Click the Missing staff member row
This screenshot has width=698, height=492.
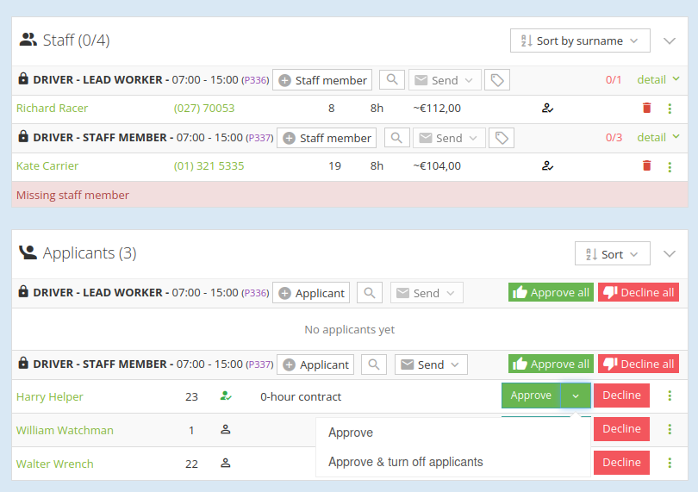click(350, 195)
